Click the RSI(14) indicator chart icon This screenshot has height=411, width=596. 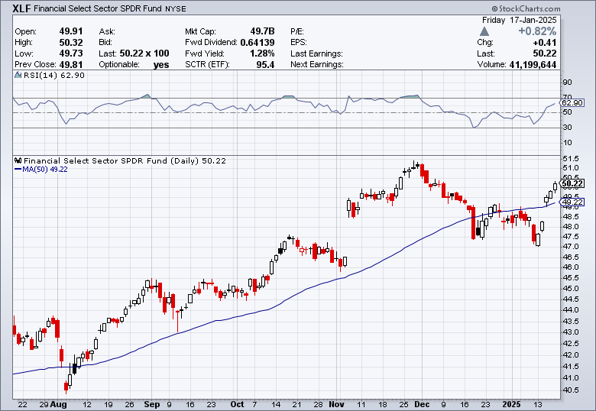coord(18,75)
